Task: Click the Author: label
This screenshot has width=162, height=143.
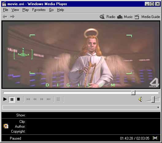Action: point(20,127)
